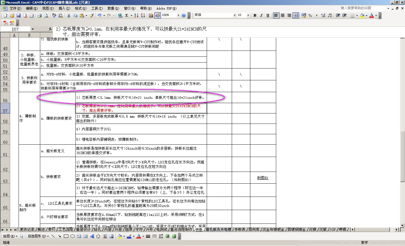Toggle bold formatting
The width and height of the screenshot is (405, 246).
coord(255,15)
